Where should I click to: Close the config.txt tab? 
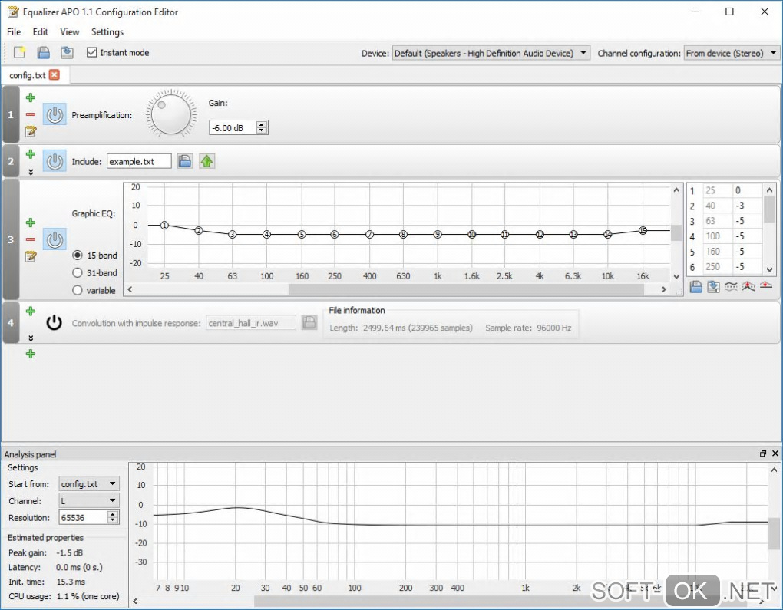coord(55,74)
